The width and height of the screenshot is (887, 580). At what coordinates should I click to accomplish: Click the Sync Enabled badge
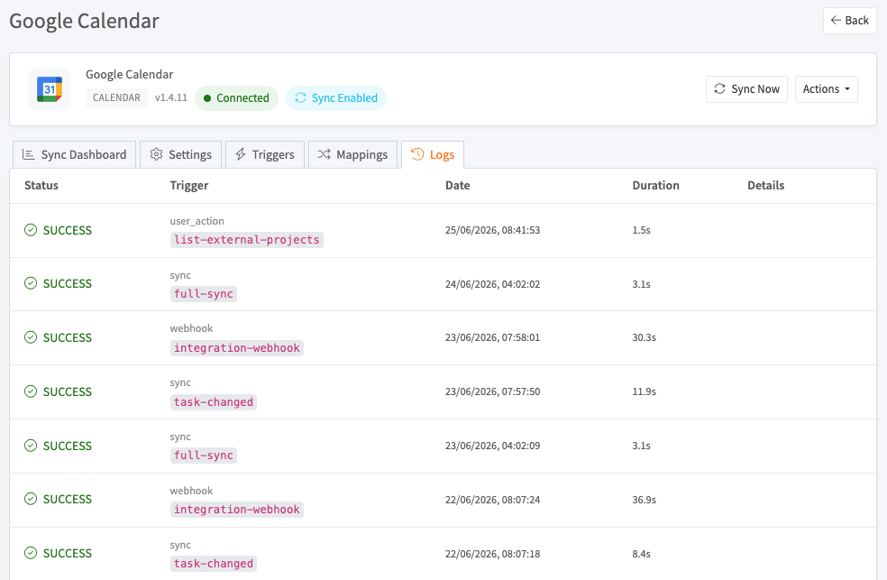pyautogui.click(x=336, y=98)
